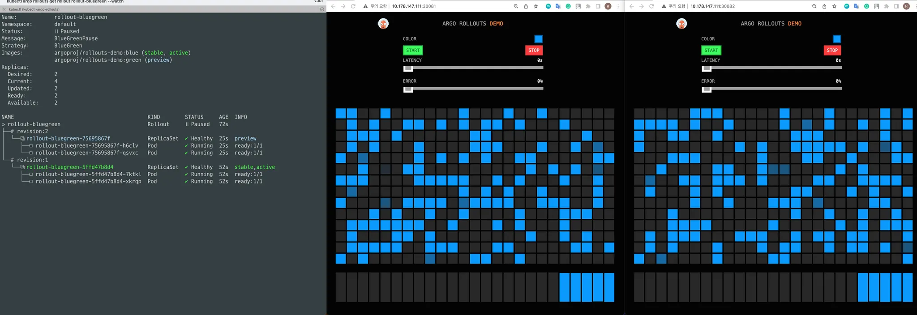This screenshot has height=315, width=917.
Task: Click the 'stable,active' info label
Action: point(255,167)
